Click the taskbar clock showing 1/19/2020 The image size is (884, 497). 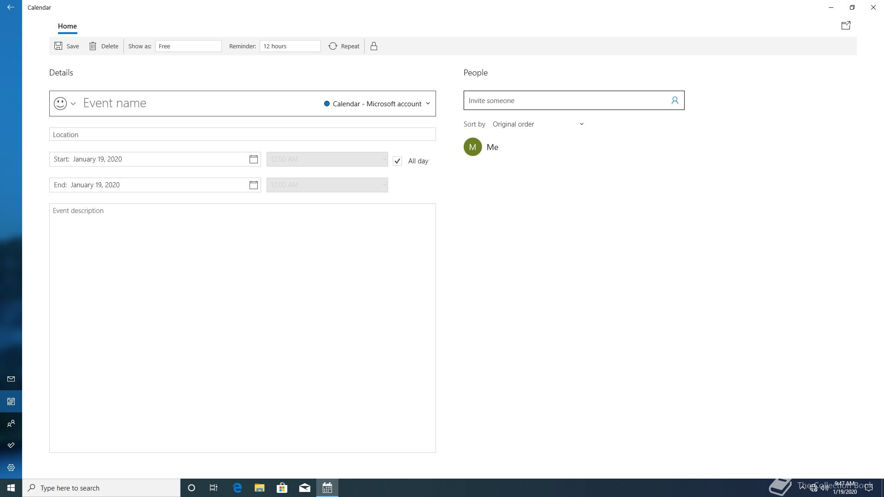coord(844,488)
